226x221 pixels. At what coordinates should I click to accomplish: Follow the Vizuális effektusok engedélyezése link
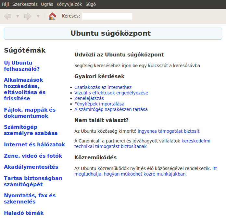pos(111,93)
